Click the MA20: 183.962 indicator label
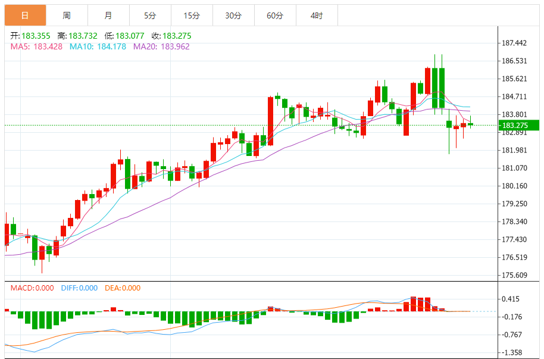Image resolution: width=544 pixels, height=359 pixels. [161, 46]
